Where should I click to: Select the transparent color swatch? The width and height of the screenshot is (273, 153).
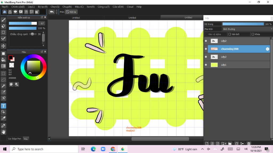[11, 65]
